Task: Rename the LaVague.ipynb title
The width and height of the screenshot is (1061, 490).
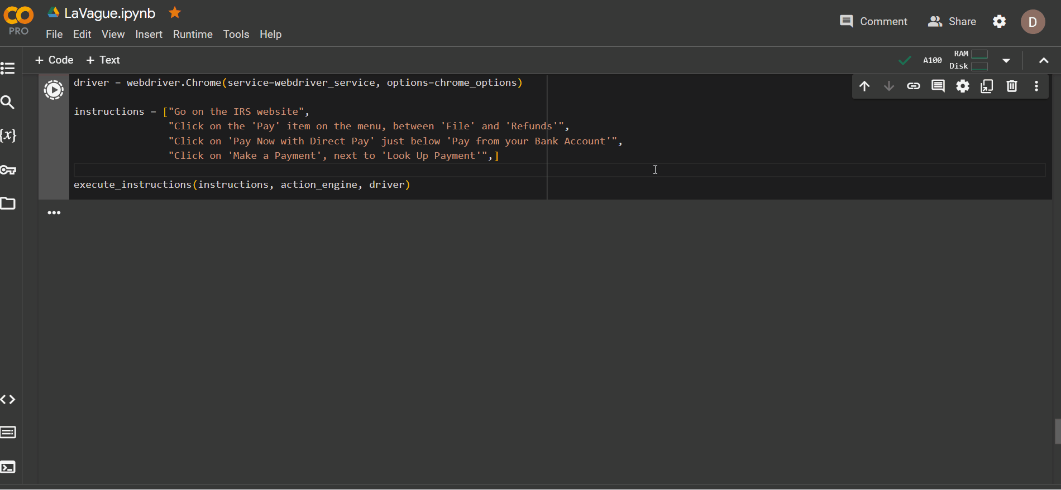Action: pyautogui.click(x=109, y=13)
